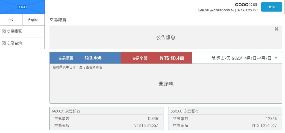Click the 公告訊息 announcement text
The image size is (285, 133).
click(166, 37)
